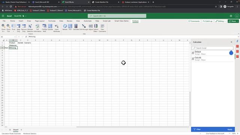Click Apply in Calculate panel

229,129
